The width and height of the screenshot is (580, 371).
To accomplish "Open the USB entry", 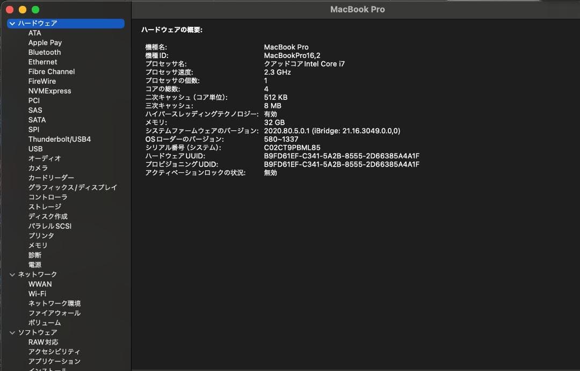I will point(35,148).
